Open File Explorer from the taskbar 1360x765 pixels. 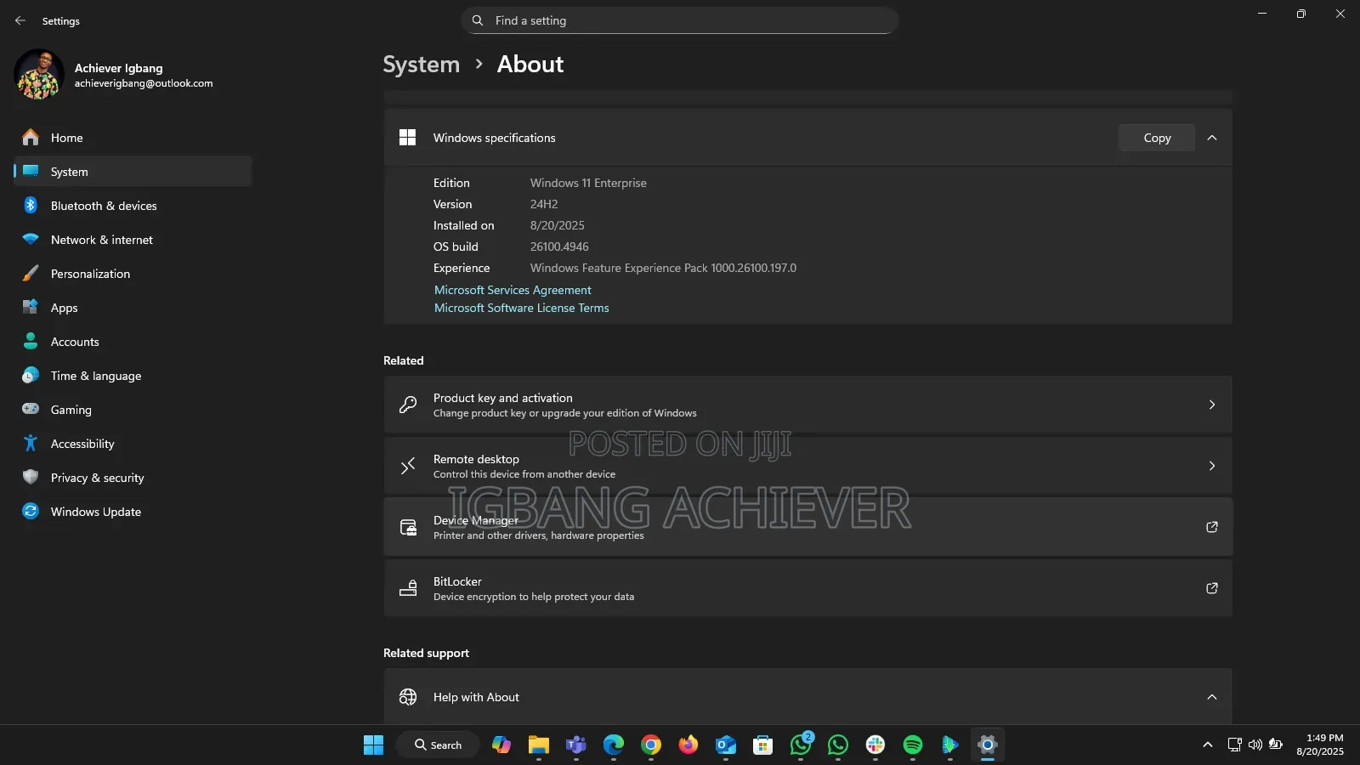[539, 745]
